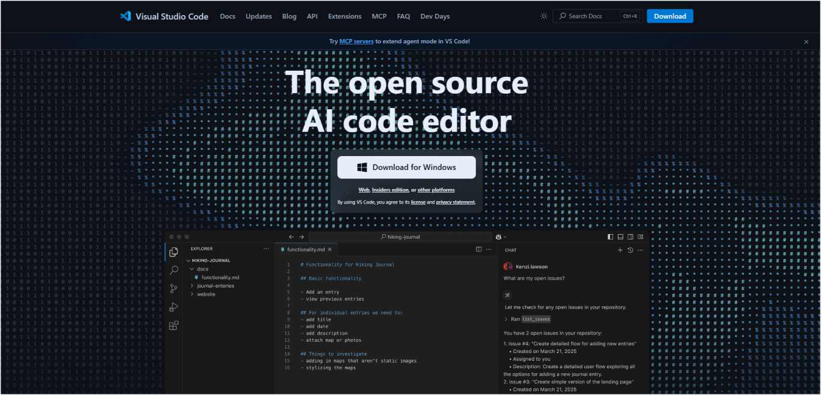Click the Copilot icon in the title bar
This screenshot has height=395, width=821.
[497, 237]
